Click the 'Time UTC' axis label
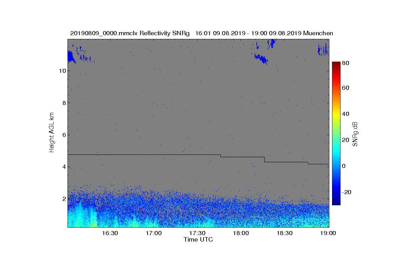Screen dimensions: 407x271 point(198,239)
